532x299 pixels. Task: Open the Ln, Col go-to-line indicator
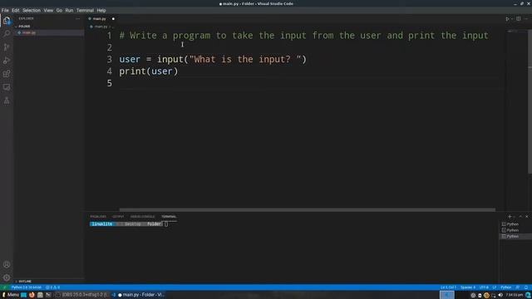448,287
